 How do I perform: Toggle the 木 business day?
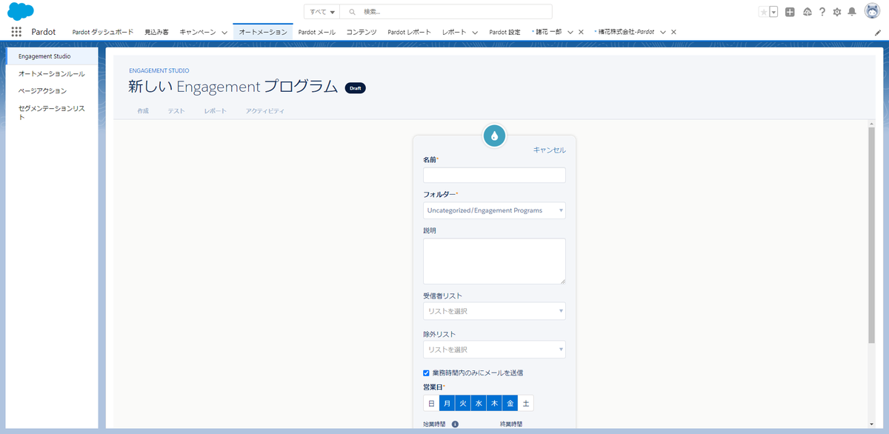[494, 404]
